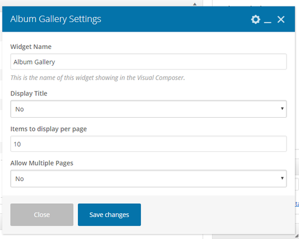Click the Allow Multiple Pages label
Screen dimensions: 299x239
(x=42, y=163)
